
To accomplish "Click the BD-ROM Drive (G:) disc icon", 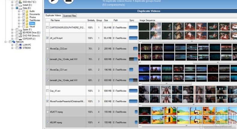I will click(20, 33).
